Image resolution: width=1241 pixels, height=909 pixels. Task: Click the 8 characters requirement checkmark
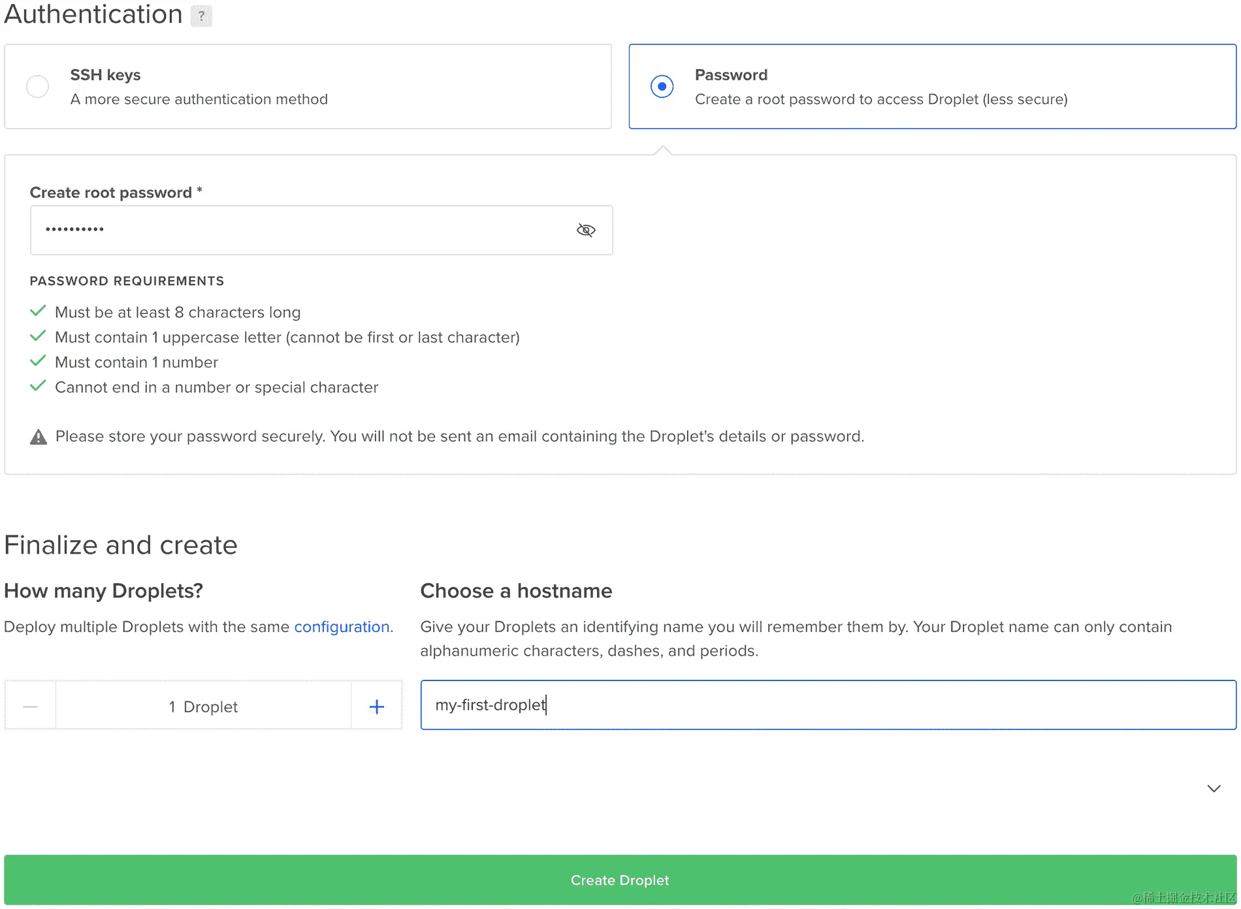[38, 311]
